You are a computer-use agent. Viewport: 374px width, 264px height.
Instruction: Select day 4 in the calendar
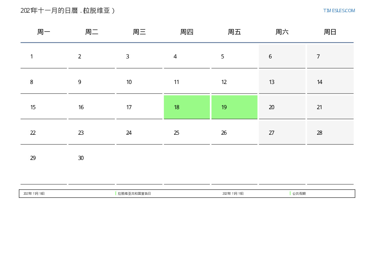tap(187, 57)
